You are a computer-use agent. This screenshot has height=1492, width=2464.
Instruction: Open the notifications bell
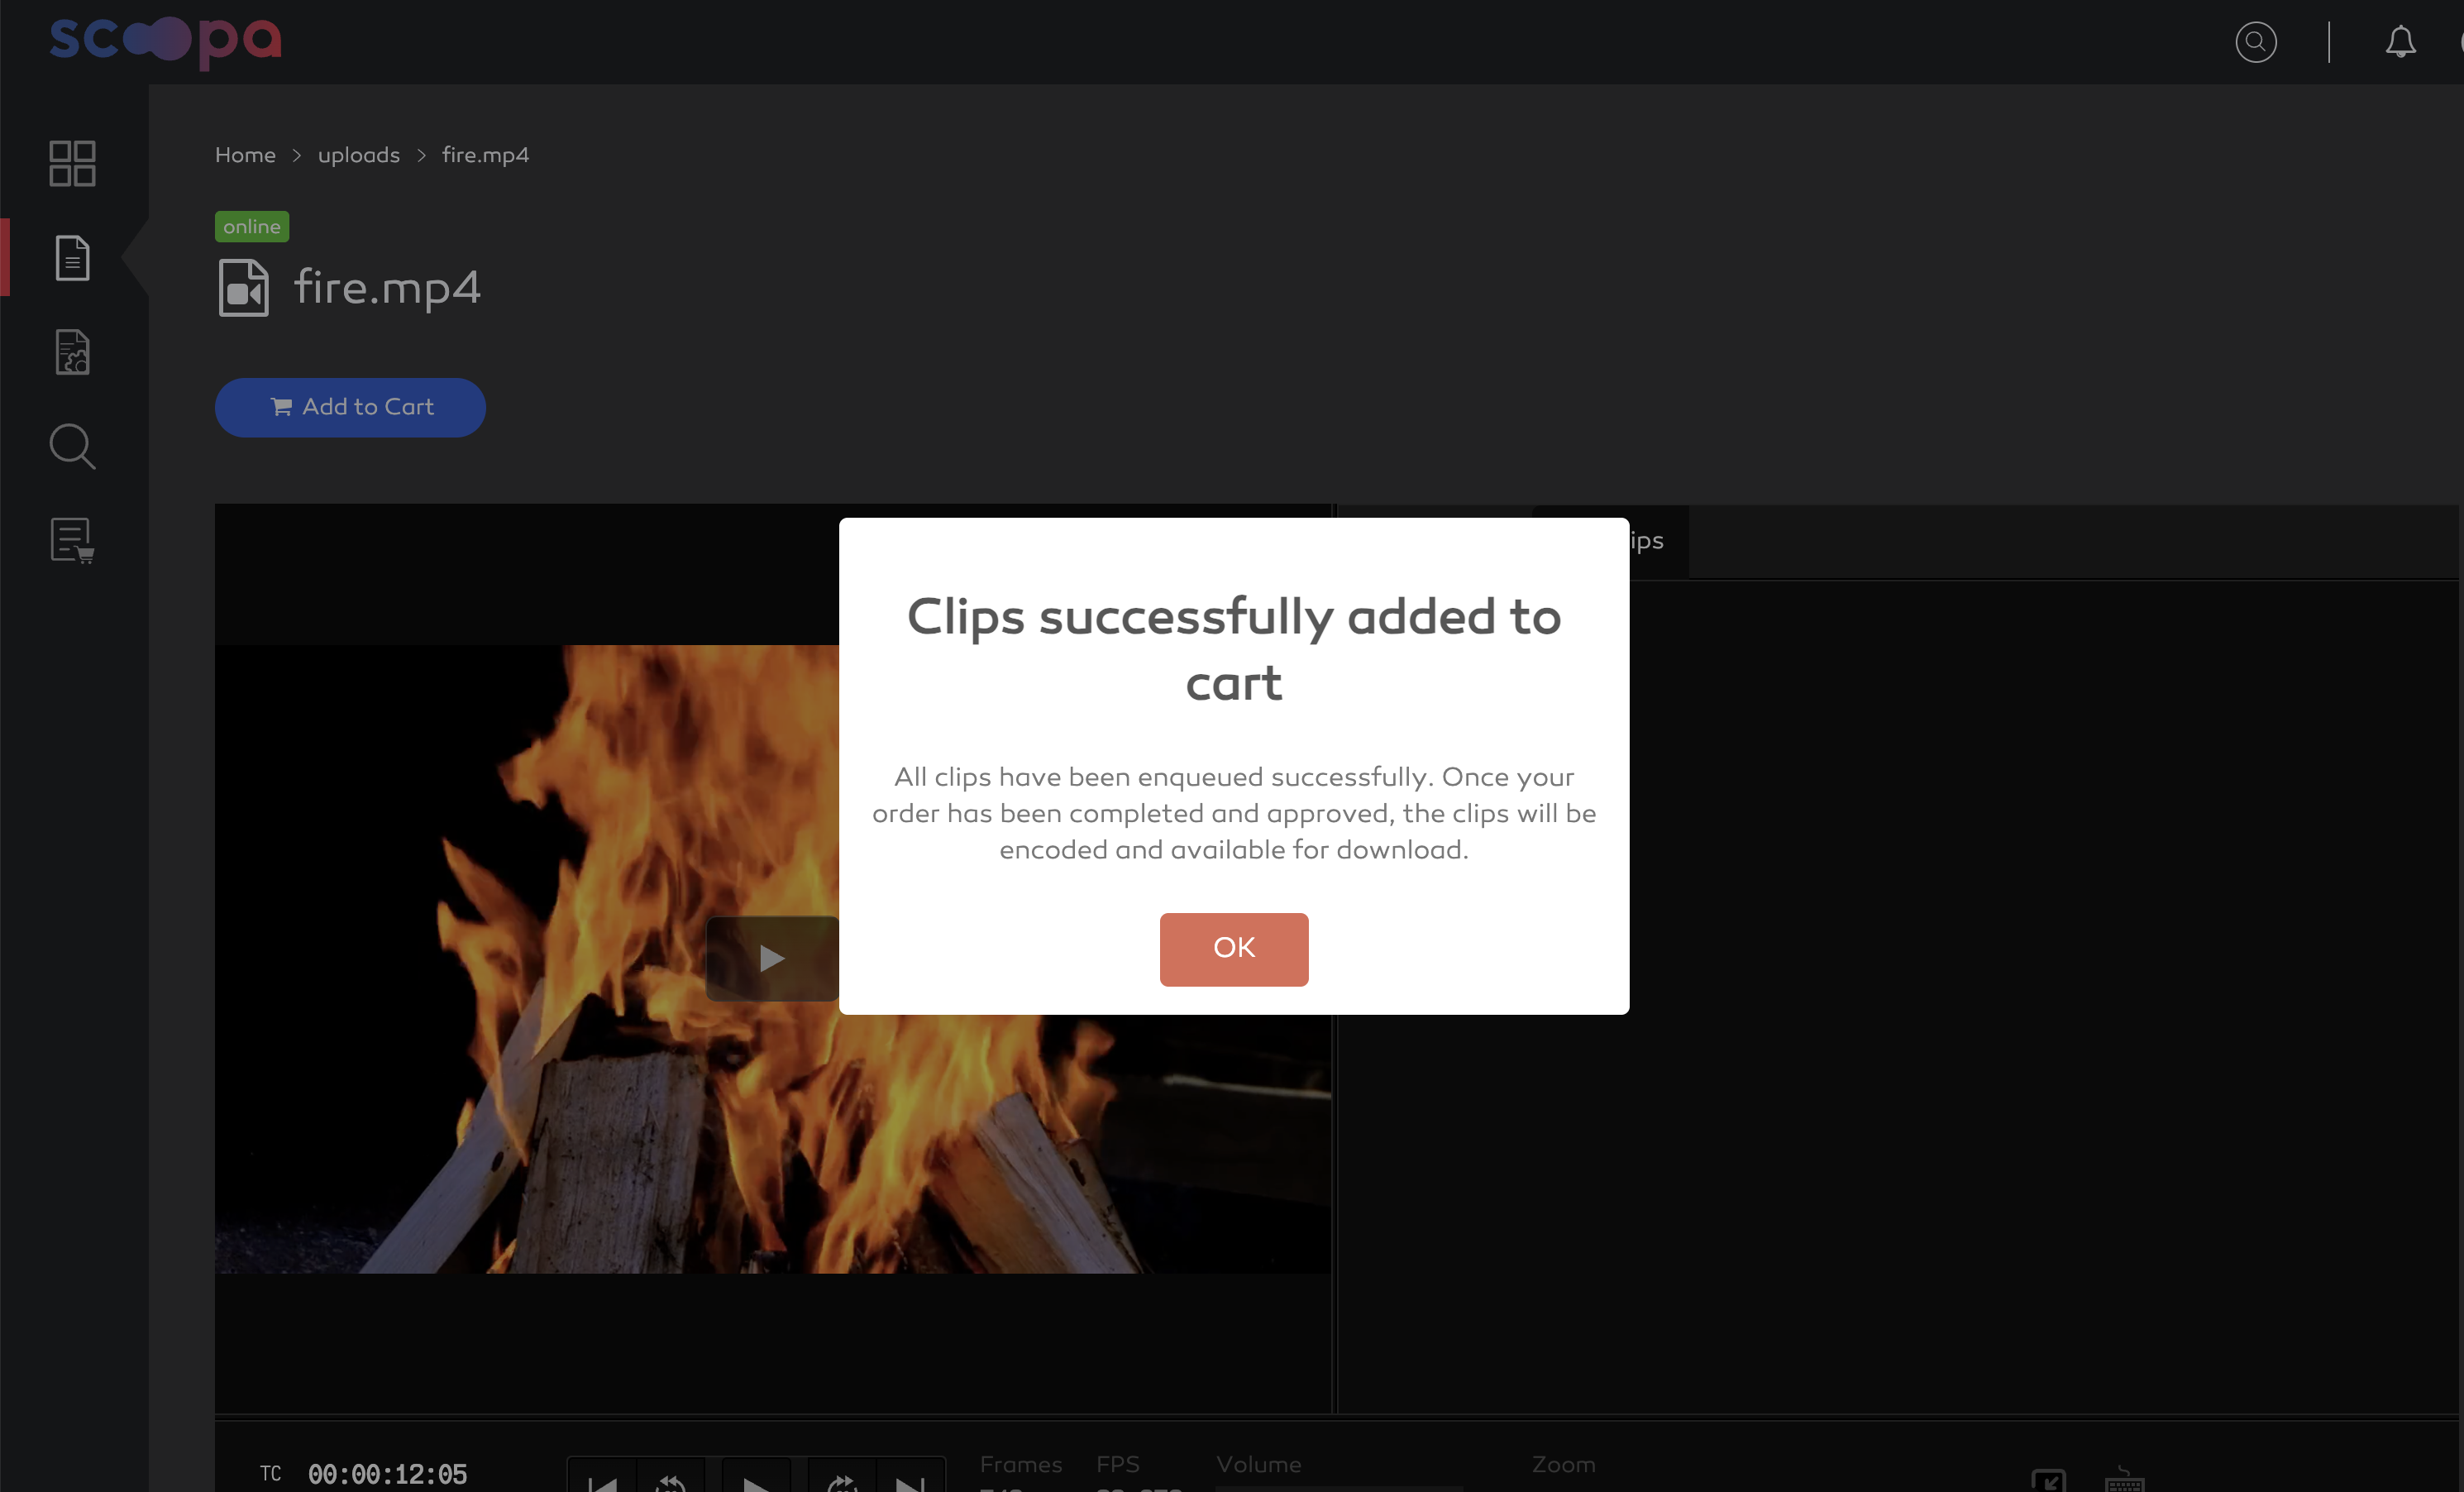(x=2400, y=42)
